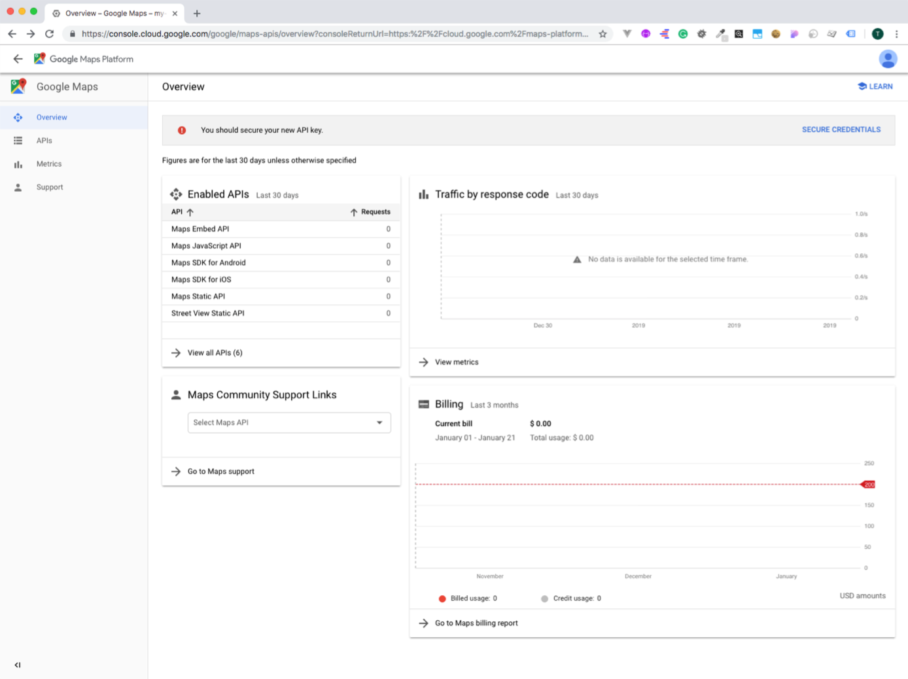The height and width of the screenshot is (679, 908).
Task: Close the Overview browser tab
Action: tap(175, 13)
